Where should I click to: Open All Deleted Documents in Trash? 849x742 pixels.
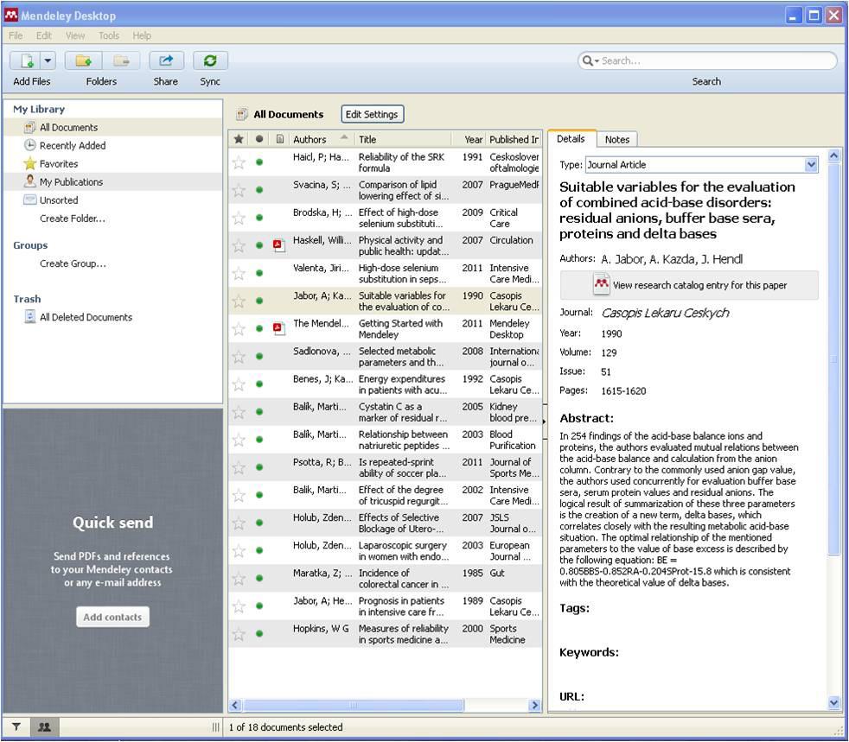pyautogui.click(x=79, y=318)
